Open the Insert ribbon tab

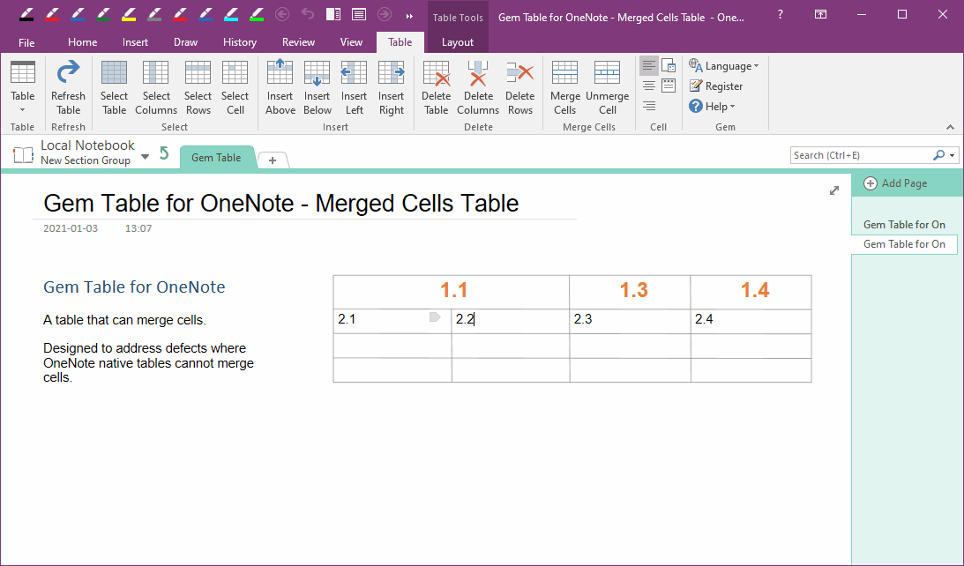tap(135, 42)
